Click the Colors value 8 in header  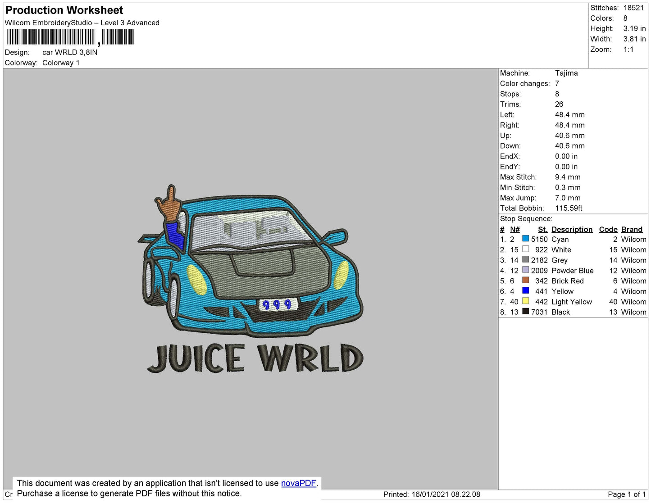pyautogui.click(x=625, y=18)
